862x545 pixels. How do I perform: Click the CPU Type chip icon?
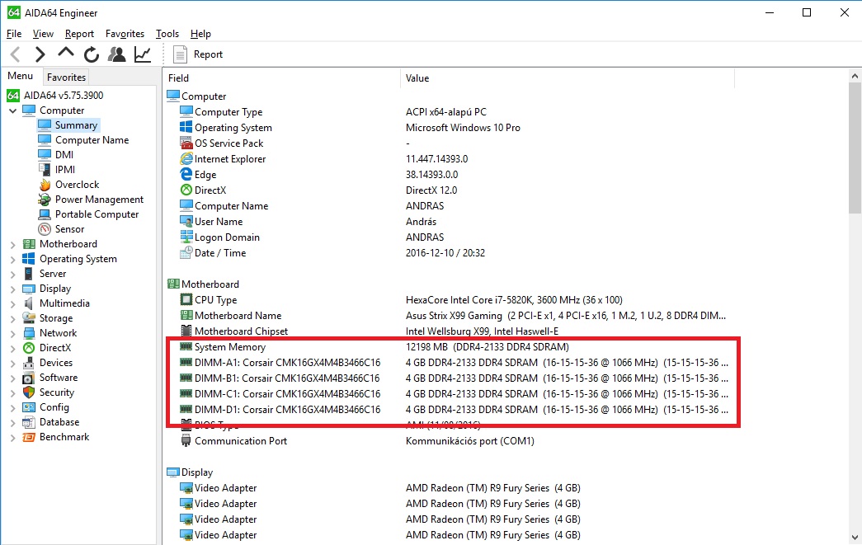coord(186,300)
